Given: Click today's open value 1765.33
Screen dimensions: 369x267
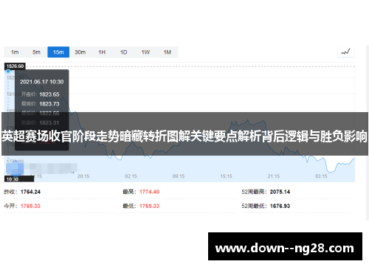Looking at the screenshot, I should click(30, 206).
